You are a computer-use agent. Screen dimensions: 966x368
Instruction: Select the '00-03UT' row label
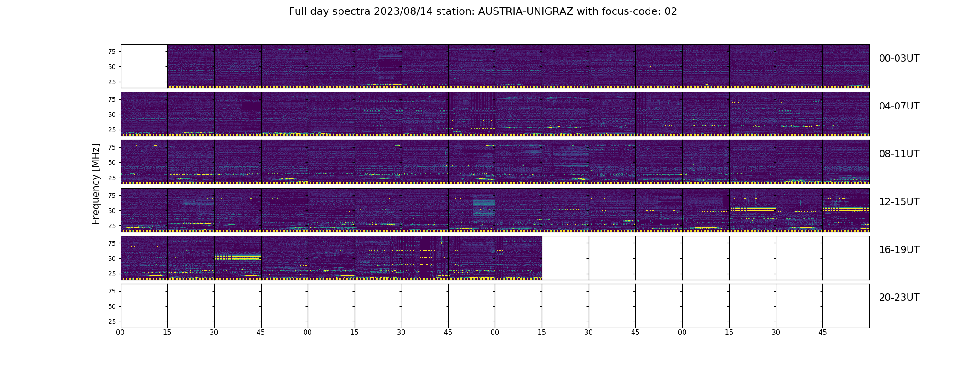point(899,58)
